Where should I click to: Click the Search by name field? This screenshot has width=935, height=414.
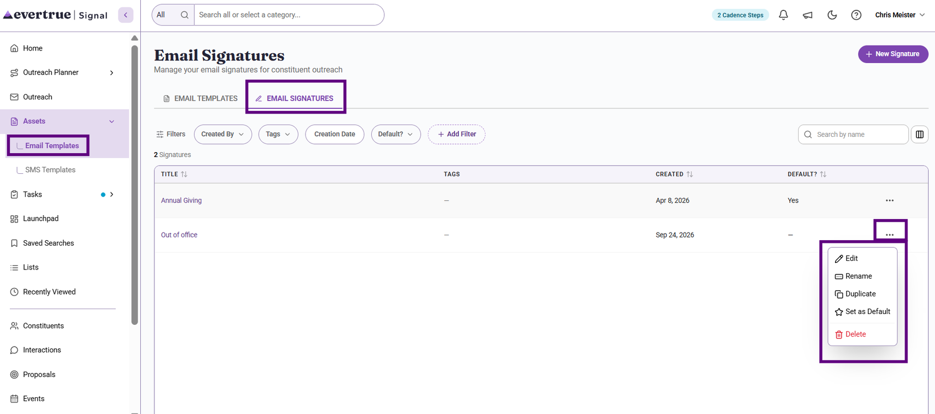[853, 134]
